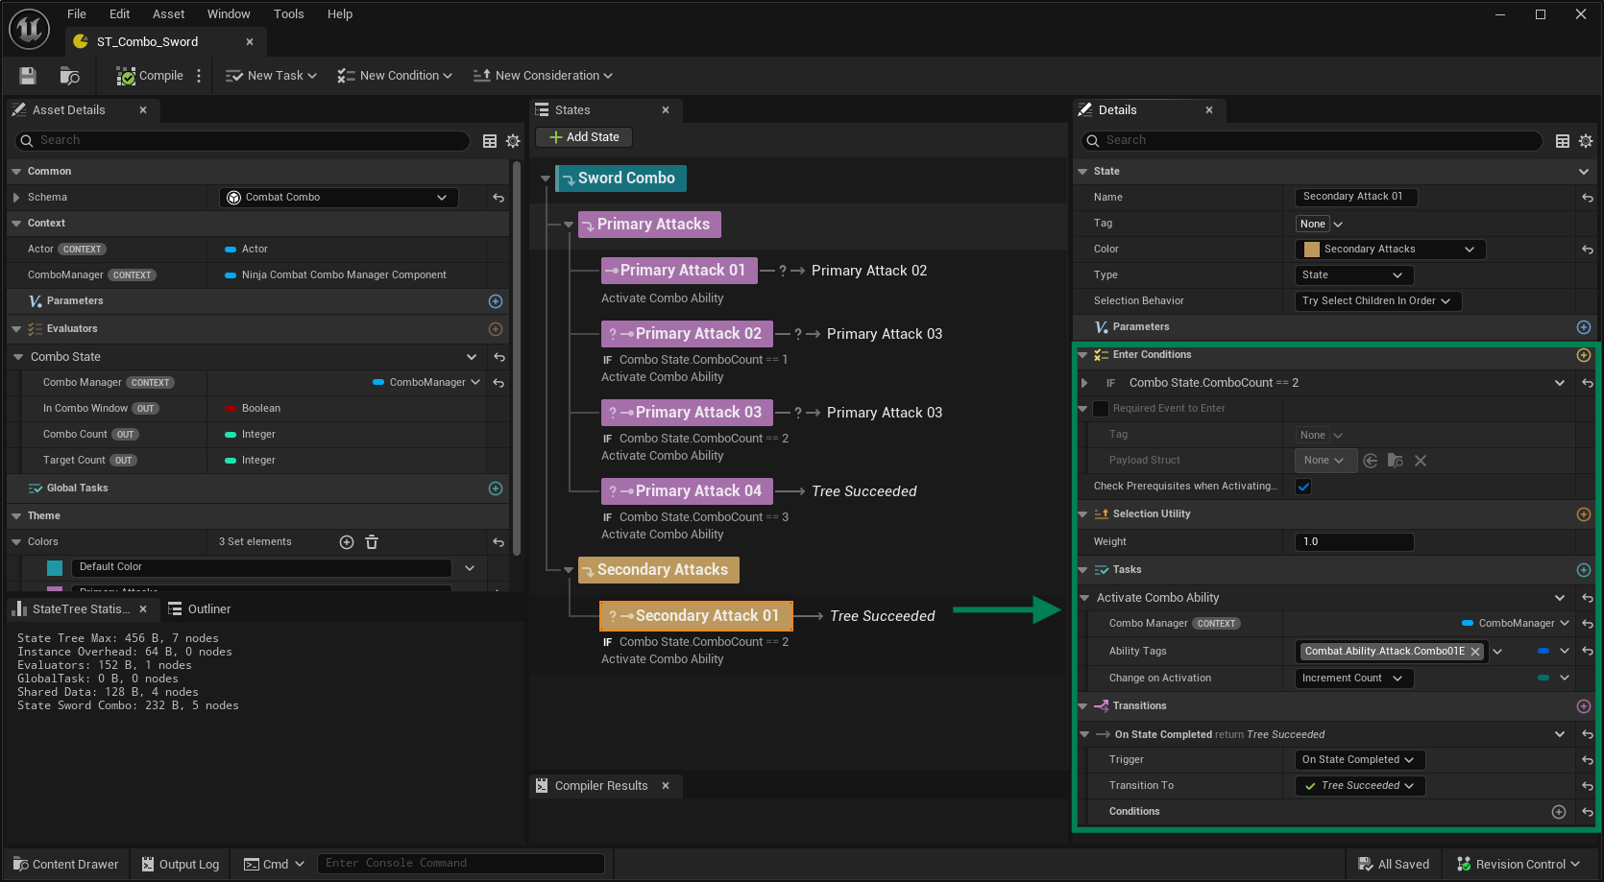Delete all Colors elements with trash icon
1604x882 pixels.
372,542
